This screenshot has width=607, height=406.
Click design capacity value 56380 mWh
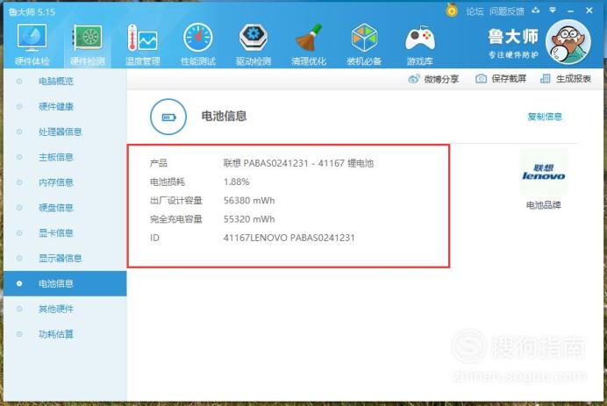click(249, 201)
